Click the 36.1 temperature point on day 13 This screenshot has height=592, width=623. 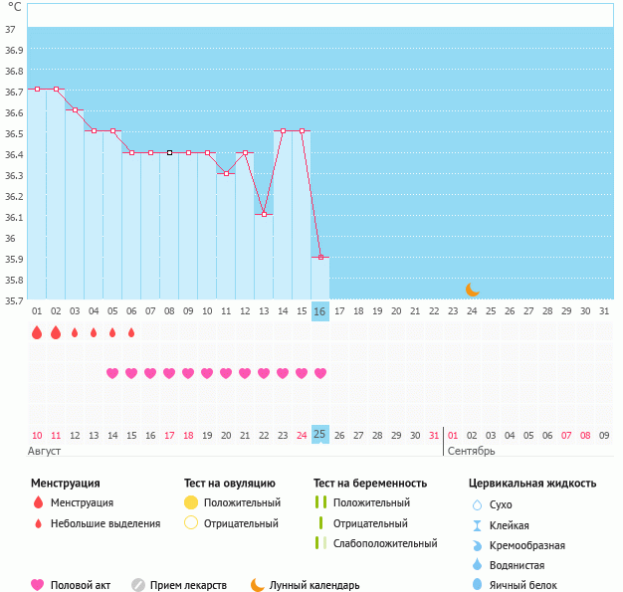coord(264,214)
